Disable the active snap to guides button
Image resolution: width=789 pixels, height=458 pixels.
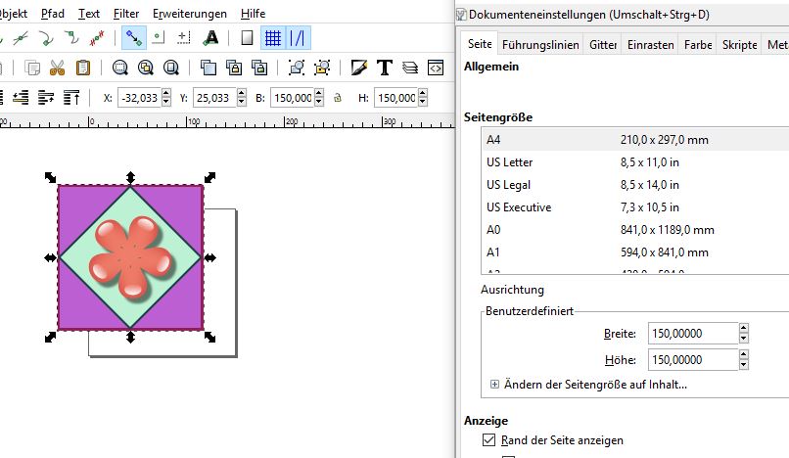[x=298, y=38]
